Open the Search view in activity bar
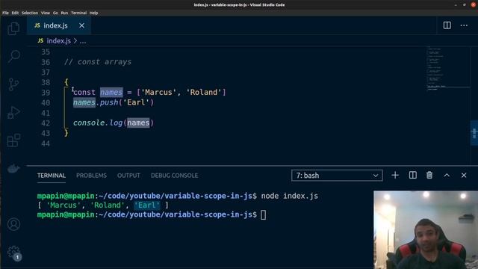This screenshot has height=269, width=478. pyautogui.click(x=13, y=56)
